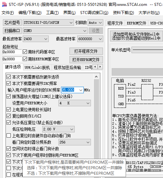Switch to the 程序加密后传输 tab
This screenshot has width=163, height=178.
coord(67,67)
